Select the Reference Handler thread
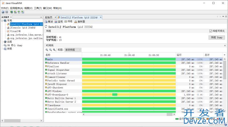The height and width of the screenshot is (127, 228). click(134, 63)
